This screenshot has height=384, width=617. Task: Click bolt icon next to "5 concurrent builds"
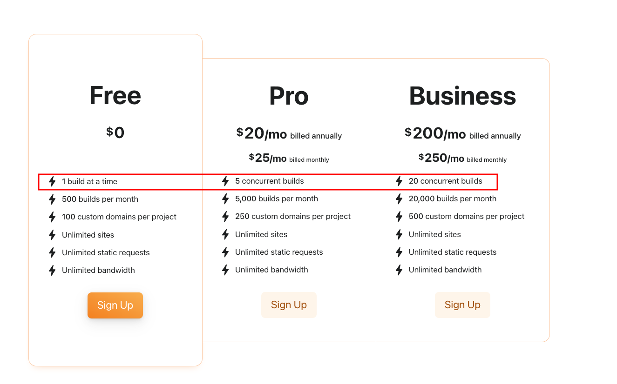tap(225, 181)
